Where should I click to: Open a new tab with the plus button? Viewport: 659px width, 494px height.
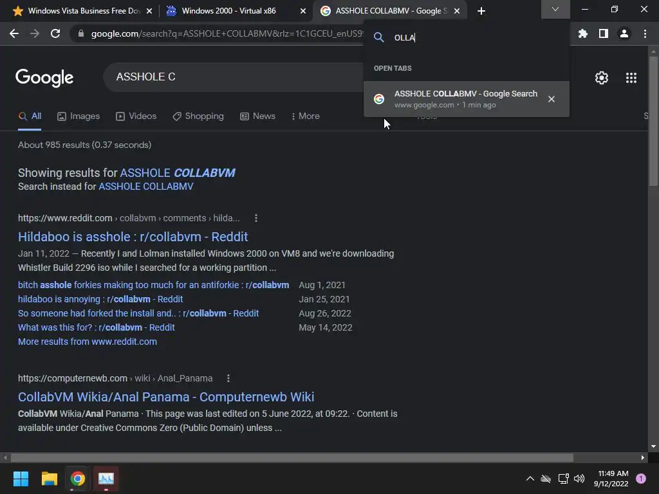481,11
